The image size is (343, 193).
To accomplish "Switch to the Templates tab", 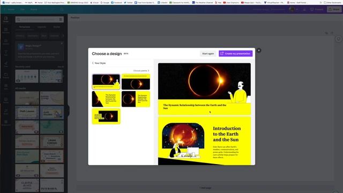I will tap(25, 27).
